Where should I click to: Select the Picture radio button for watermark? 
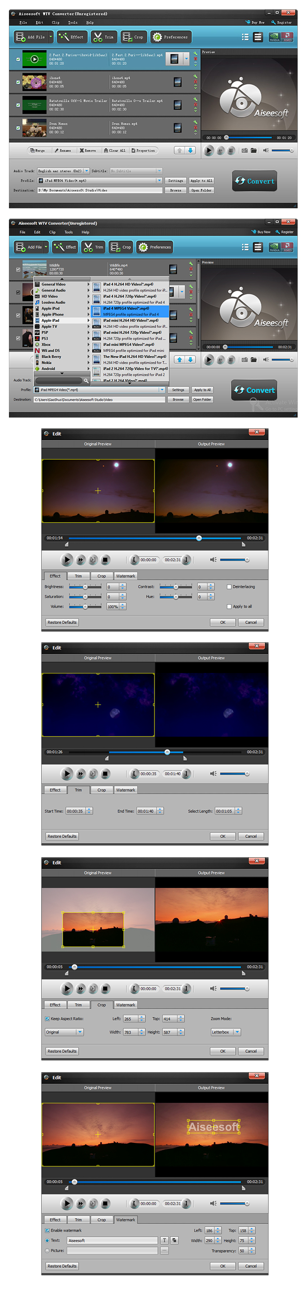point(47,1250)
